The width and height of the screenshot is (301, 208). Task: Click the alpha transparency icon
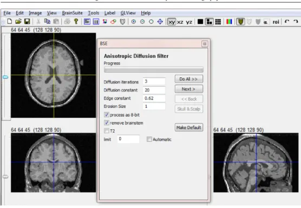pos(265,22)
